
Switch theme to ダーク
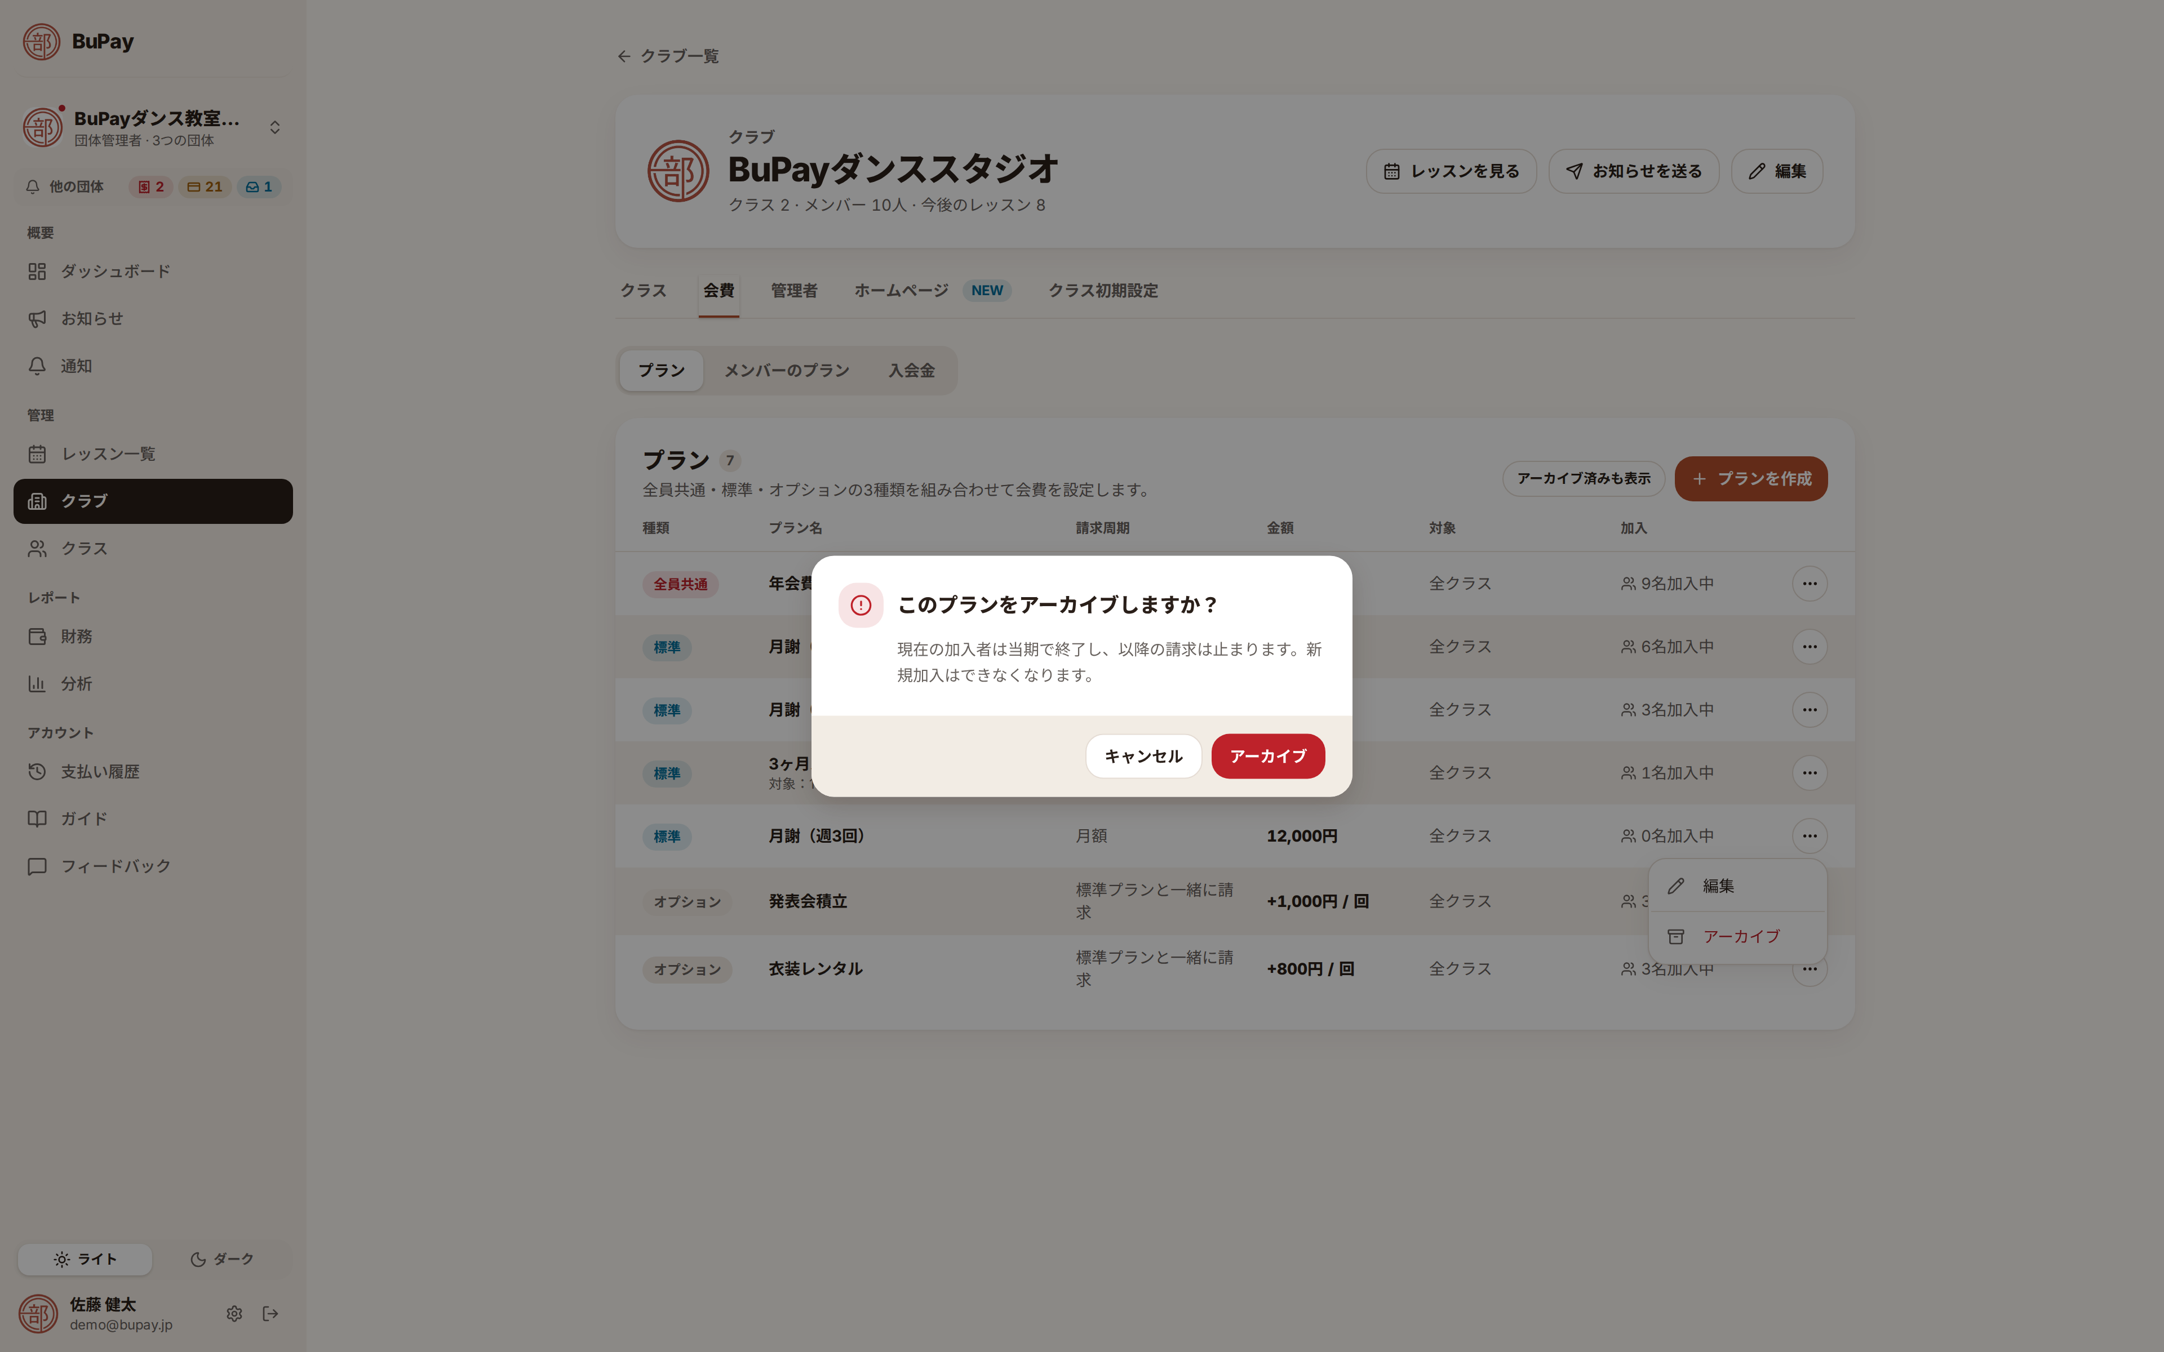pyautogui.click(x=222, y=1259)
